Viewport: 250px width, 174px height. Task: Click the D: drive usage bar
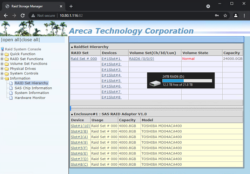point(187,81)
